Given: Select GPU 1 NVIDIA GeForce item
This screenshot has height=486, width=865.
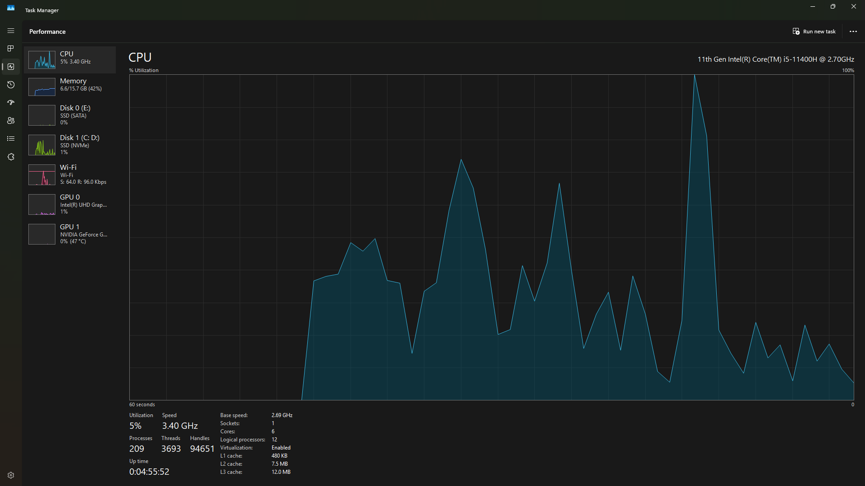Looking at the screenshot, I should (70, 234).
